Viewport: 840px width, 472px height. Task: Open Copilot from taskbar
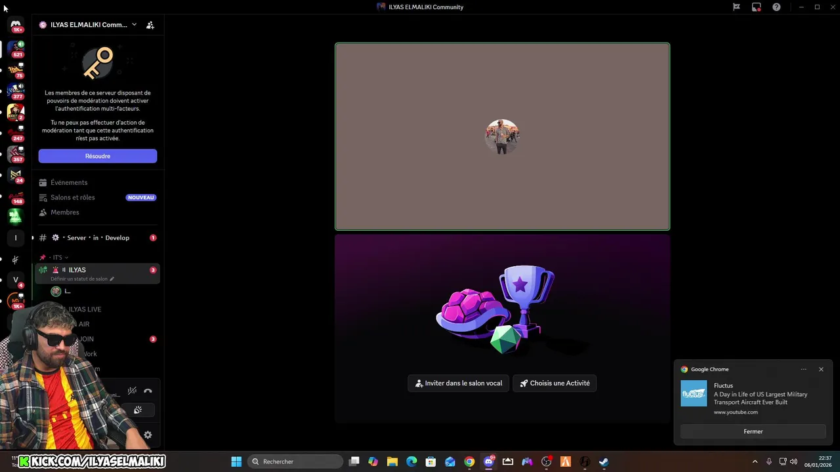point(373,462)
